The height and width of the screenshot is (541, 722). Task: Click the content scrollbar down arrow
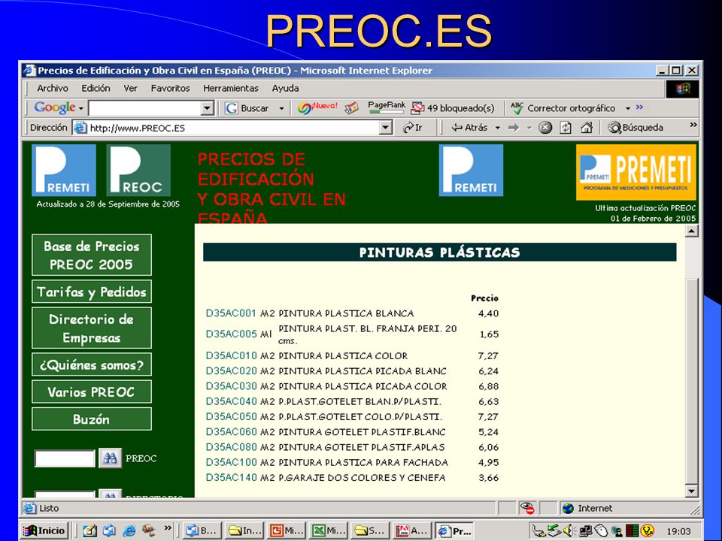tap(692, 491)
